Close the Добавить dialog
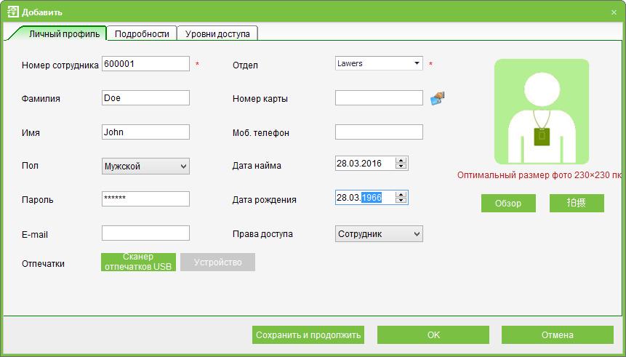Viewport: 626px width, 357px height. point(614,12)
